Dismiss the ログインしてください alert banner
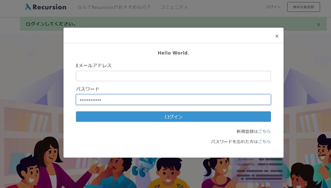 point(319,25)
